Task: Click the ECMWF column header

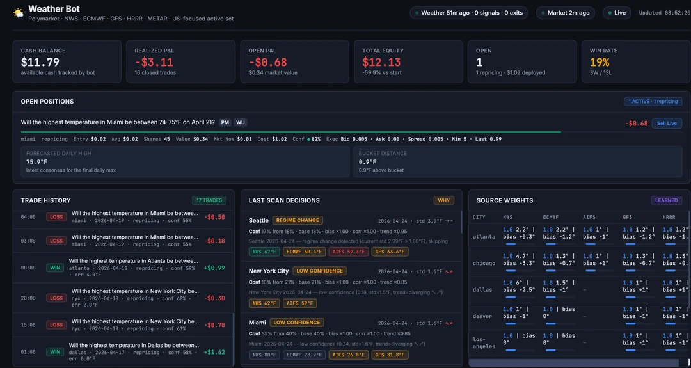Action: point(550,217)
